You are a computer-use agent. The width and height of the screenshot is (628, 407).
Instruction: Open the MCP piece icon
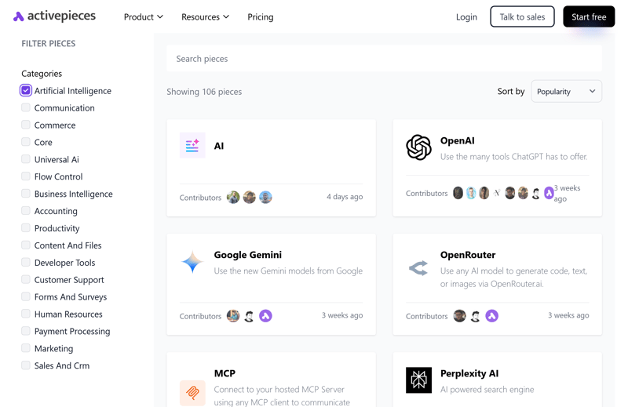192,391
